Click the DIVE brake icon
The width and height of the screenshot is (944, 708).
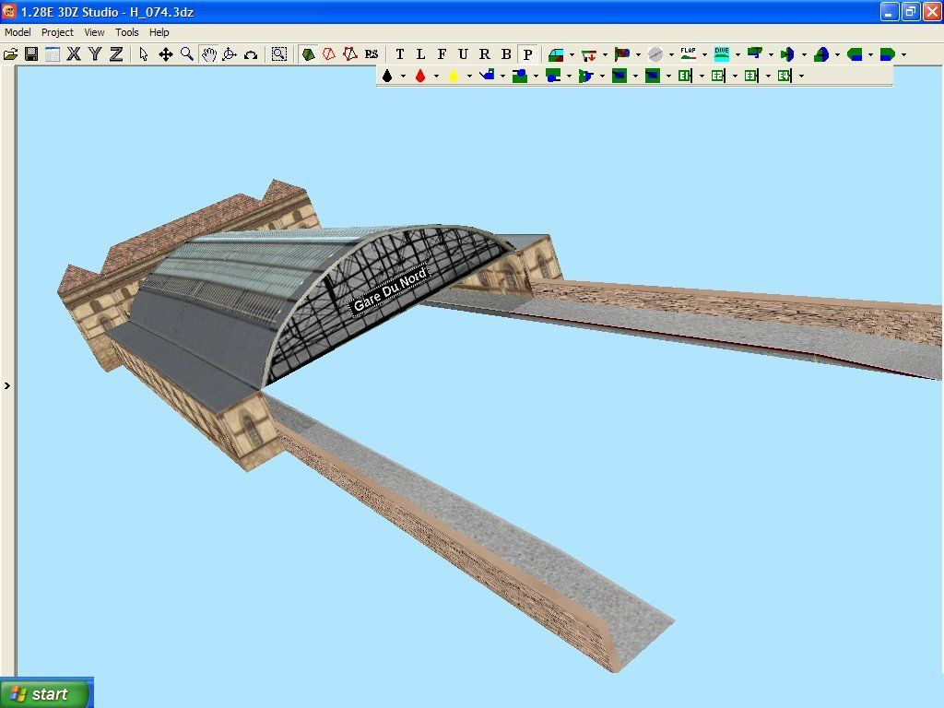coord(722,54)
